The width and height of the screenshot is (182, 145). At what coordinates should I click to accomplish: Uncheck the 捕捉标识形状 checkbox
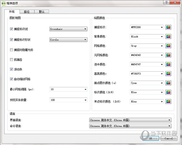pyautogui.click(x=12, y=40)
